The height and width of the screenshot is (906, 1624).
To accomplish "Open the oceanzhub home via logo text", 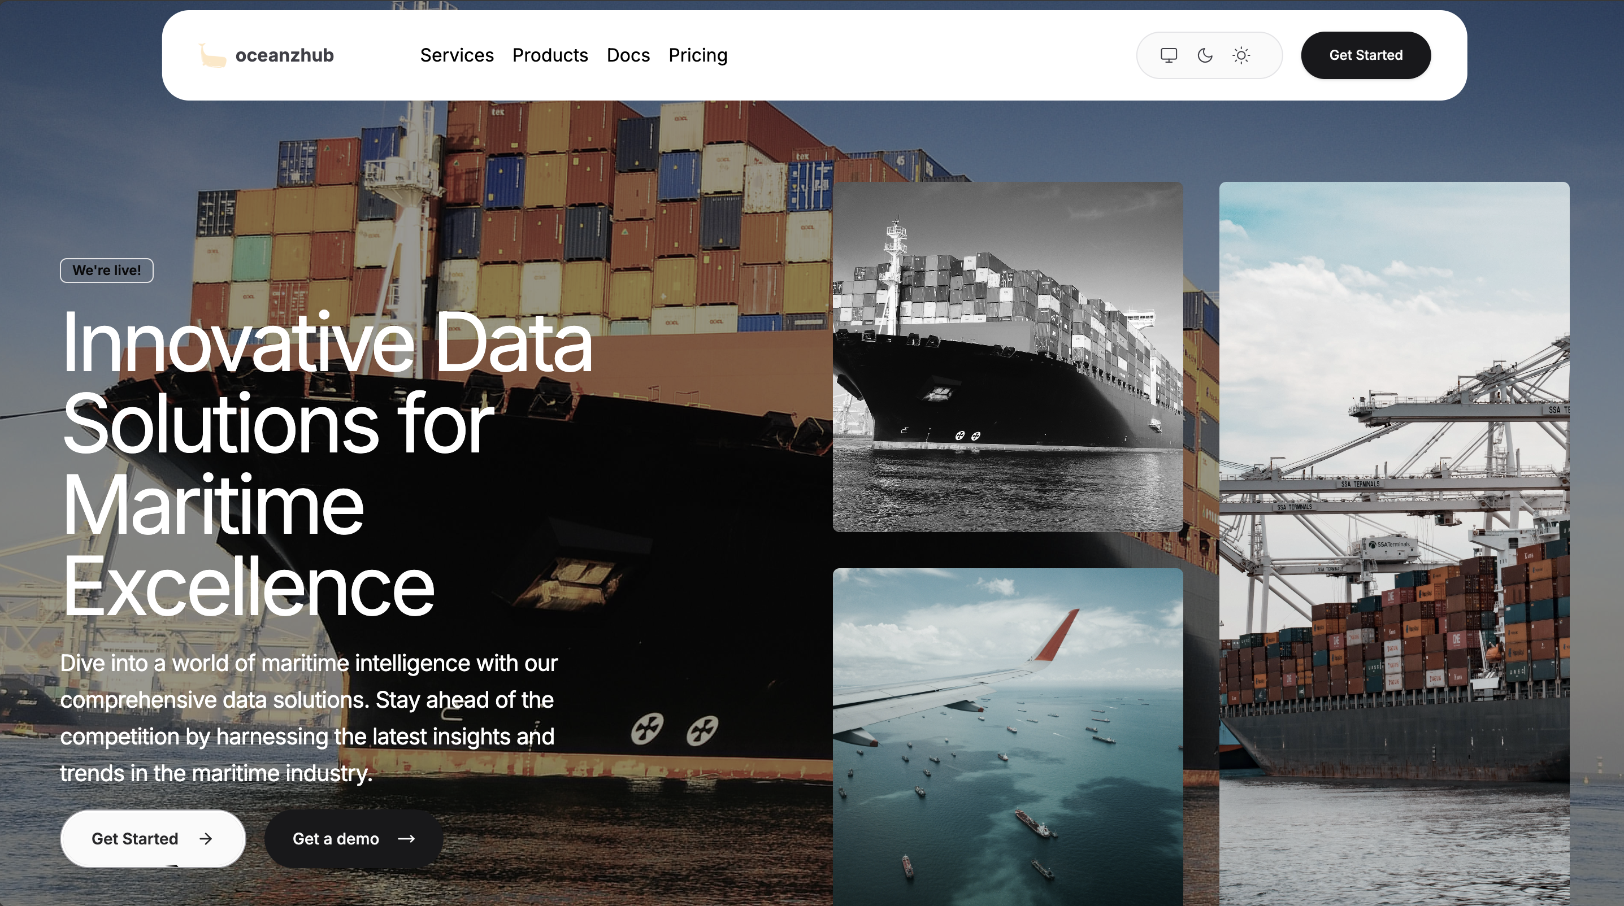I will (285, 55).
